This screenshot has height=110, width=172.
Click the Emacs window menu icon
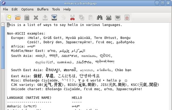(4, 3)
